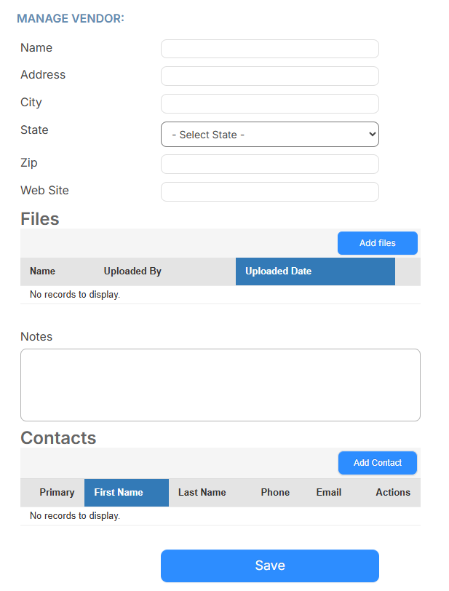Click the Name input field

pyautogui.click(x=269, y=48)
